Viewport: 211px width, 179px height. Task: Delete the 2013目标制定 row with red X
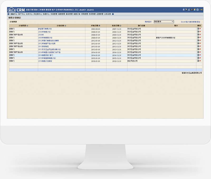click(x=200, y=46)
